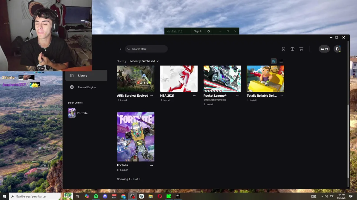Open the Fortnite cover art thumbnail
The height and width of the screenshot is (200, 357).
[136, 137]
